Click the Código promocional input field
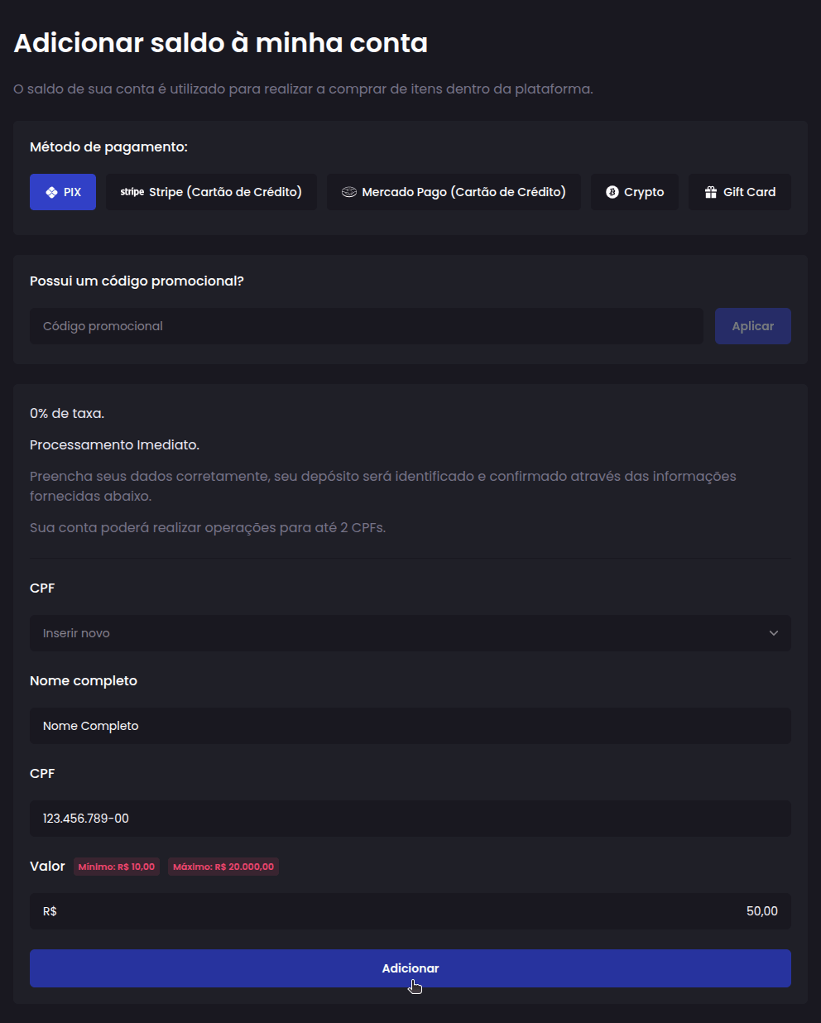Viewport: 821px width, 1023px height. tap(364, 325)
